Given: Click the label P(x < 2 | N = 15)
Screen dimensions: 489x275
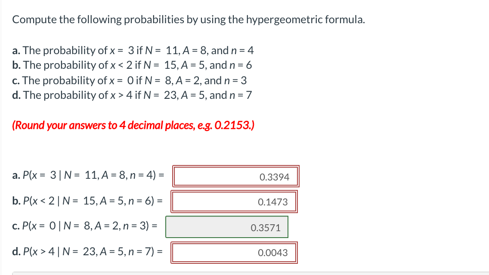Looking at the screenshot, I should [87, 201].
